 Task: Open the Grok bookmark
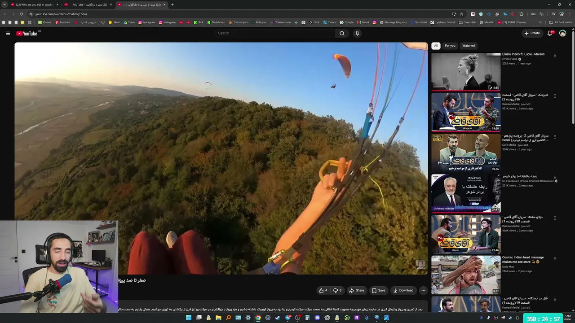(x=314, y=22)
